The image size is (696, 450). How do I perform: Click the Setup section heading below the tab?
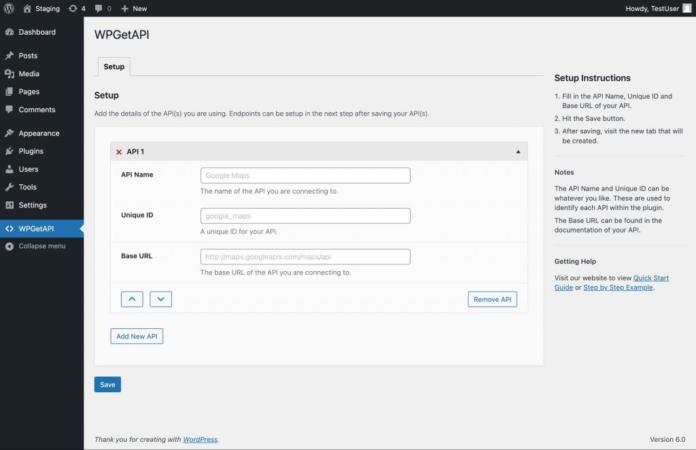click(107, 95)
